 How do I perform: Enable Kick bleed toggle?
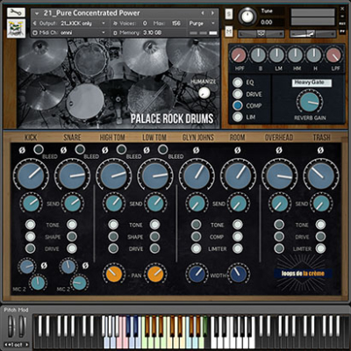click(x=39, y=149)
